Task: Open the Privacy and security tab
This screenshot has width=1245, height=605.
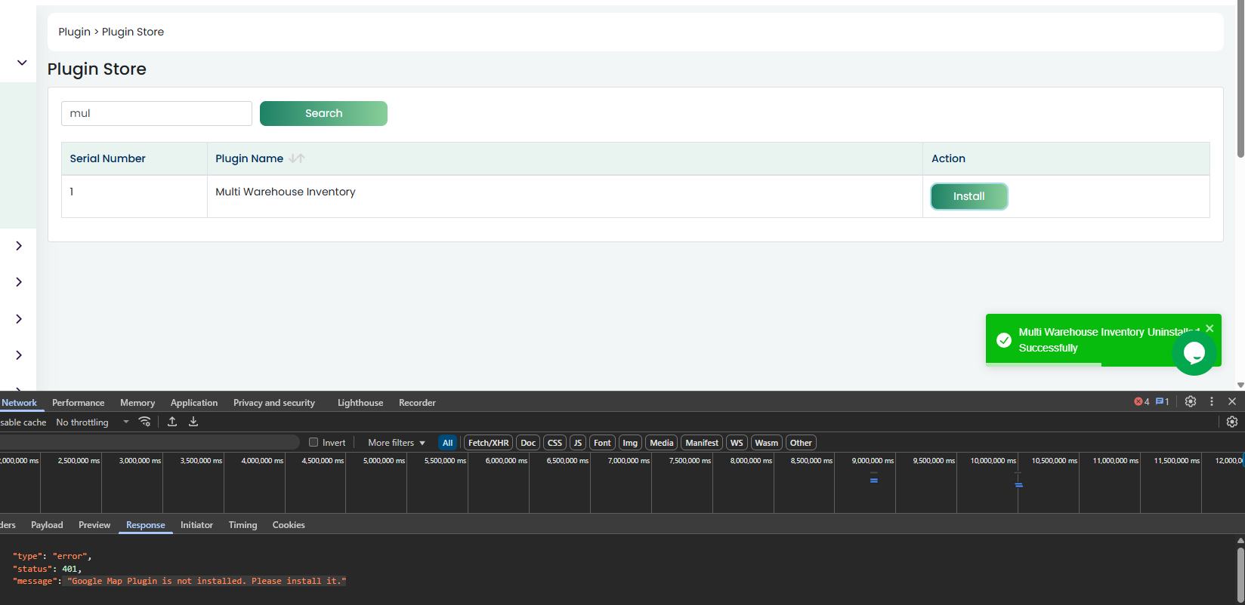Action: click(x=274, y=403)
